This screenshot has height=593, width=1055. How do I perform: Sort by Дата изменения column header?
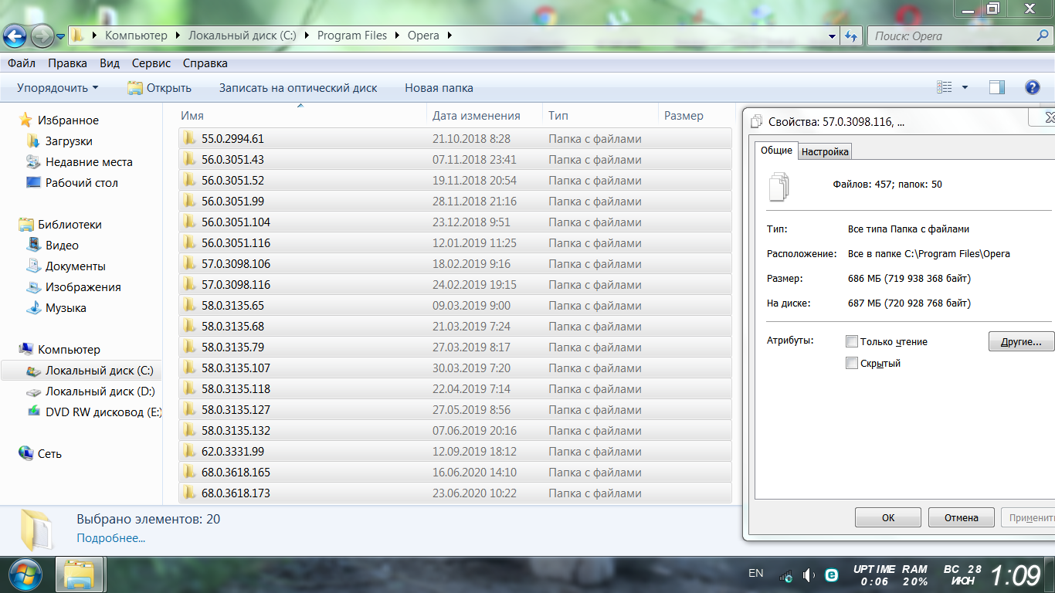pos(484,116)
